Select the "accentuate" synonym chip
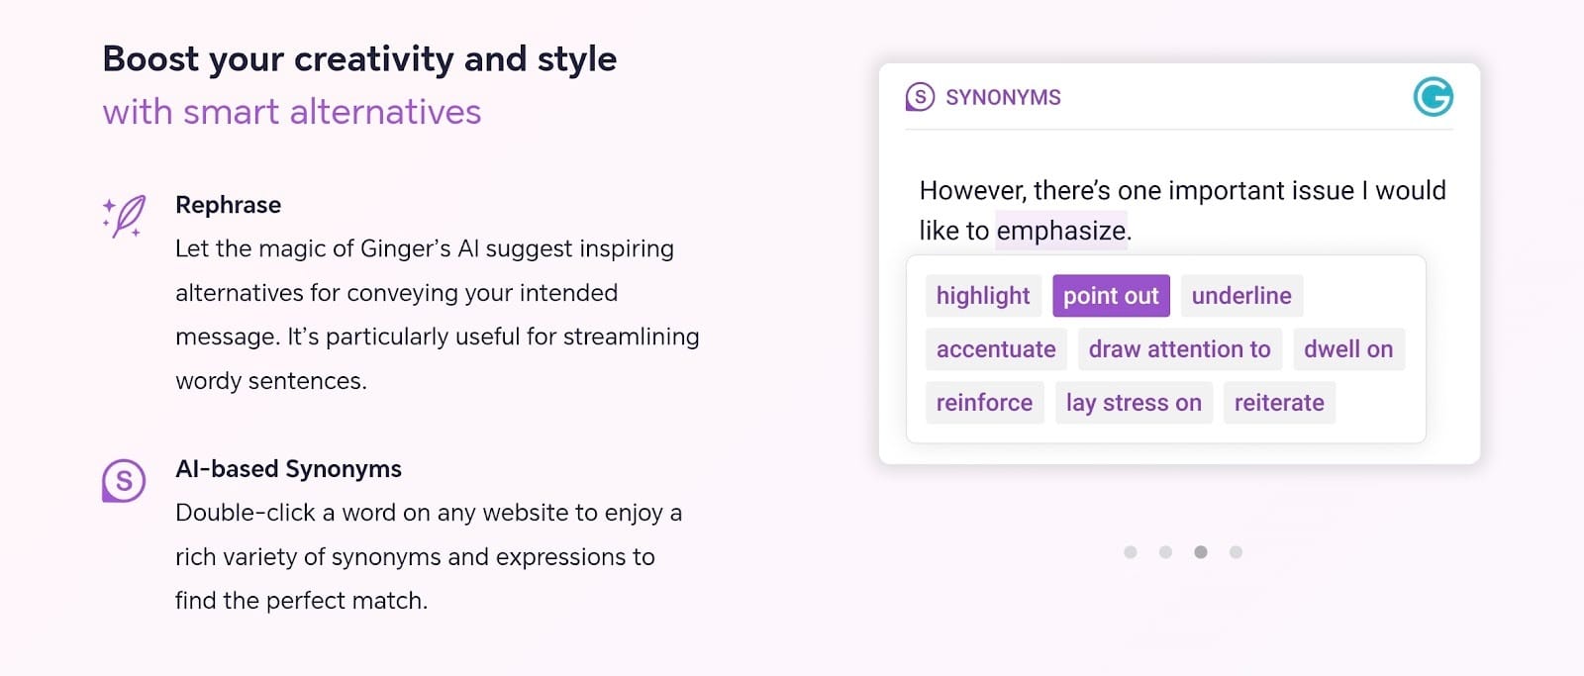Viewport: 1584px width, 676px height. coord(996,349)
